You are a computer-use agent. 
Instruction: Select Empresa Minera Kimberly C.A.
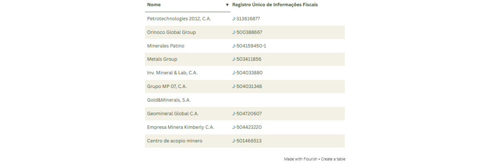pos(181,127)
